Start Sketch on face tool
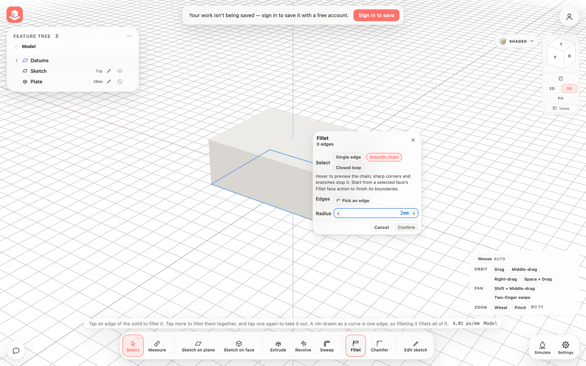This screenshot has width=586, height=366. coord(239,346)
